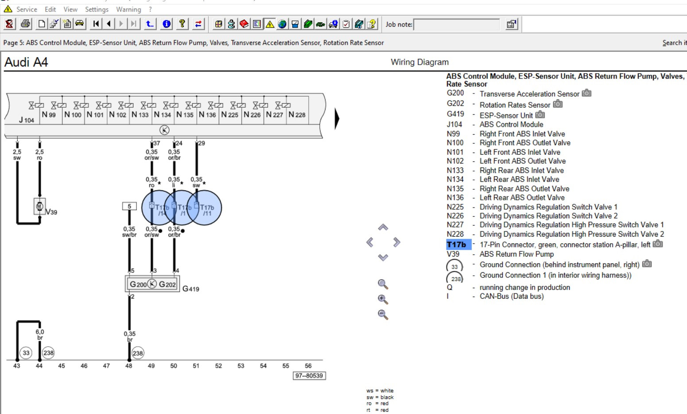Click the zoom in magnifier with plus
687x414 pixels.
coord(383,300)
